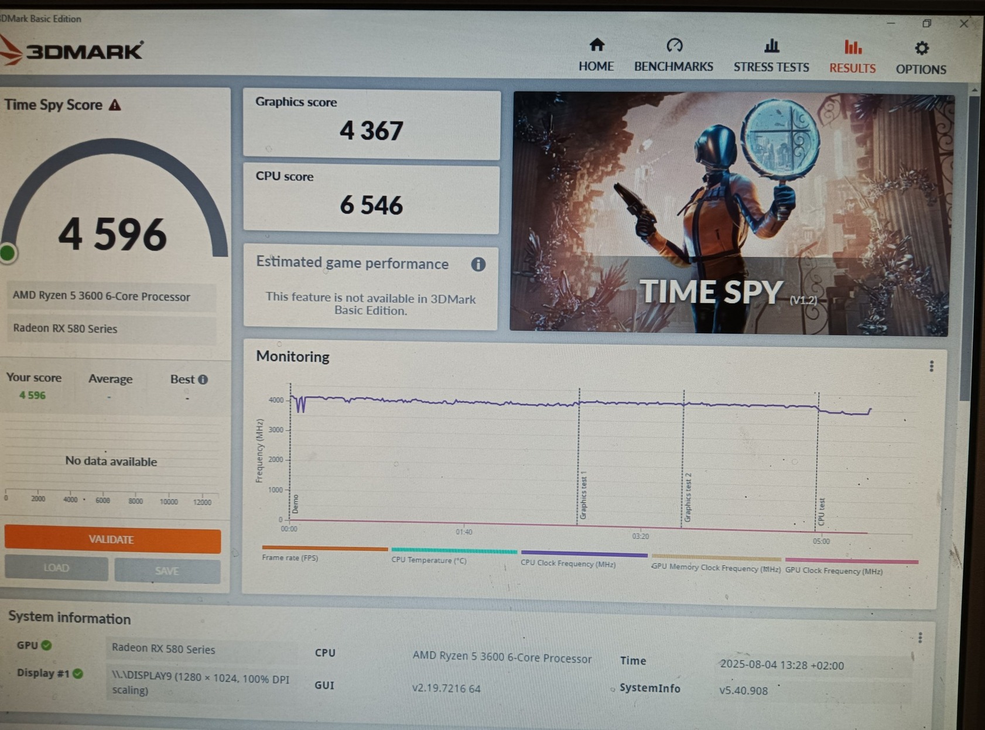Toggle the CPU Clock Frequency legend
The width and height of the screenshot is (985, 730).
(584, 558)
